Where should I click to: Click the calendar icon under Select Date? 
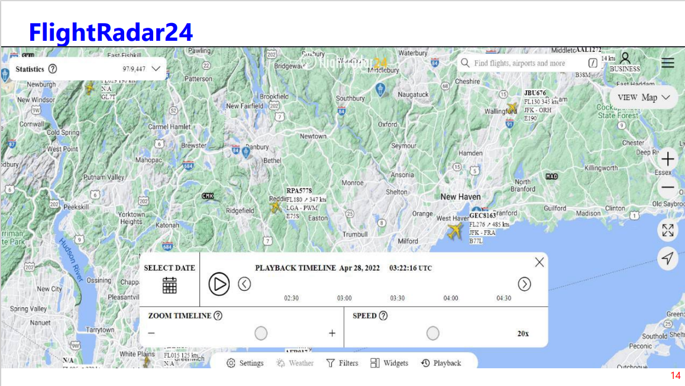click(x=170, y=285)
